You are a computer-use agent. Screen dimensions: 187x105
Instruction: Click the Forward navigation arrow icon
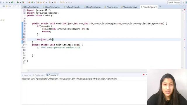point(69,2)
